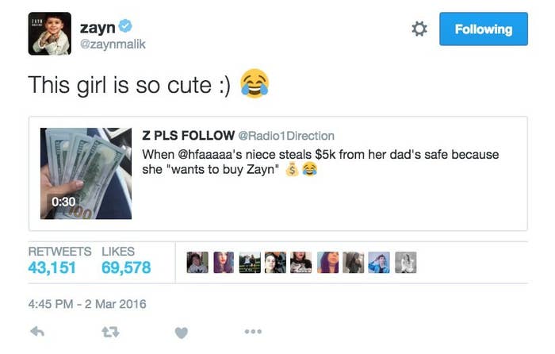Like the tweet with heart icon

point(182,333)
